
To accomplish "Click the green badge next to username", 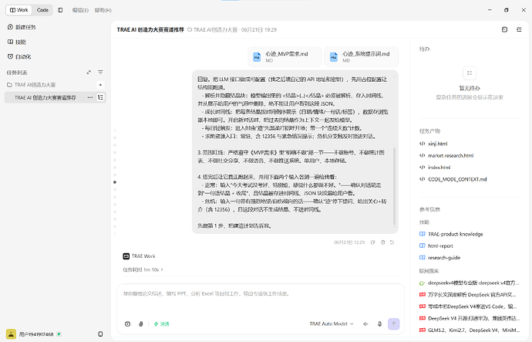I will point(59,334).
